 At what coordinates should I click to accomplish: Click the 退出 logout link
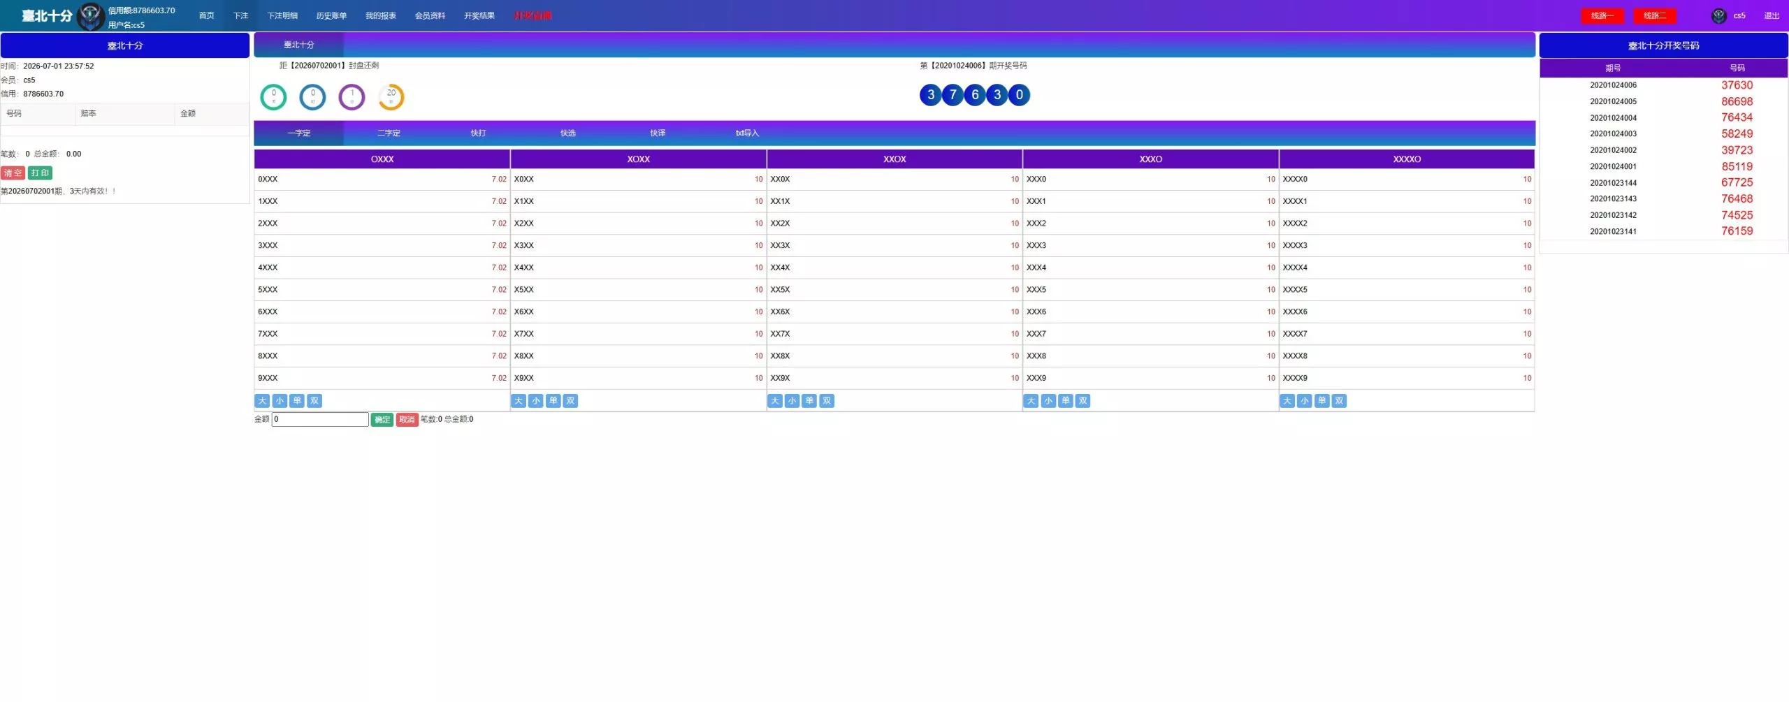coord(1772,15)
